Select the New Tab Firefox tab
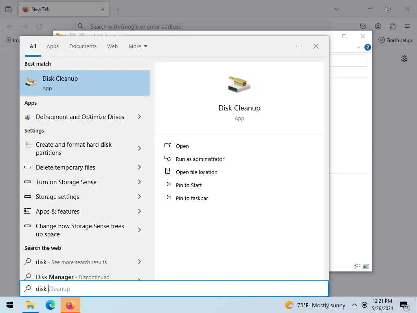Screen dimensions: 417x313 pos(64,9)
